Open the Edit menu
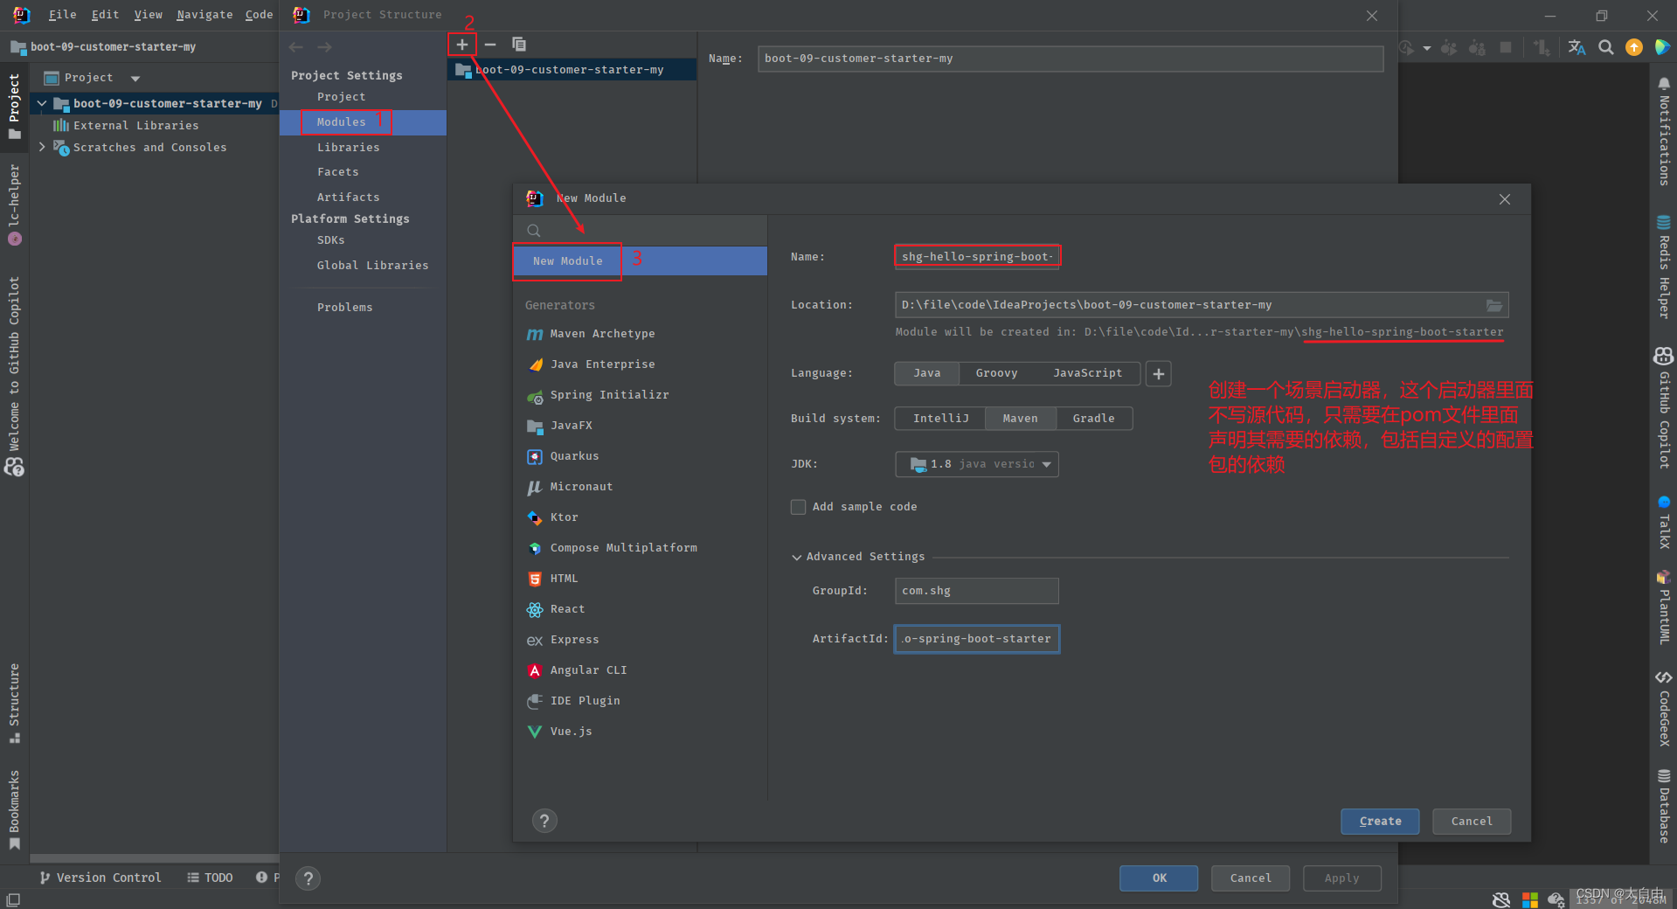The image size is (1677, 909). 105,15
